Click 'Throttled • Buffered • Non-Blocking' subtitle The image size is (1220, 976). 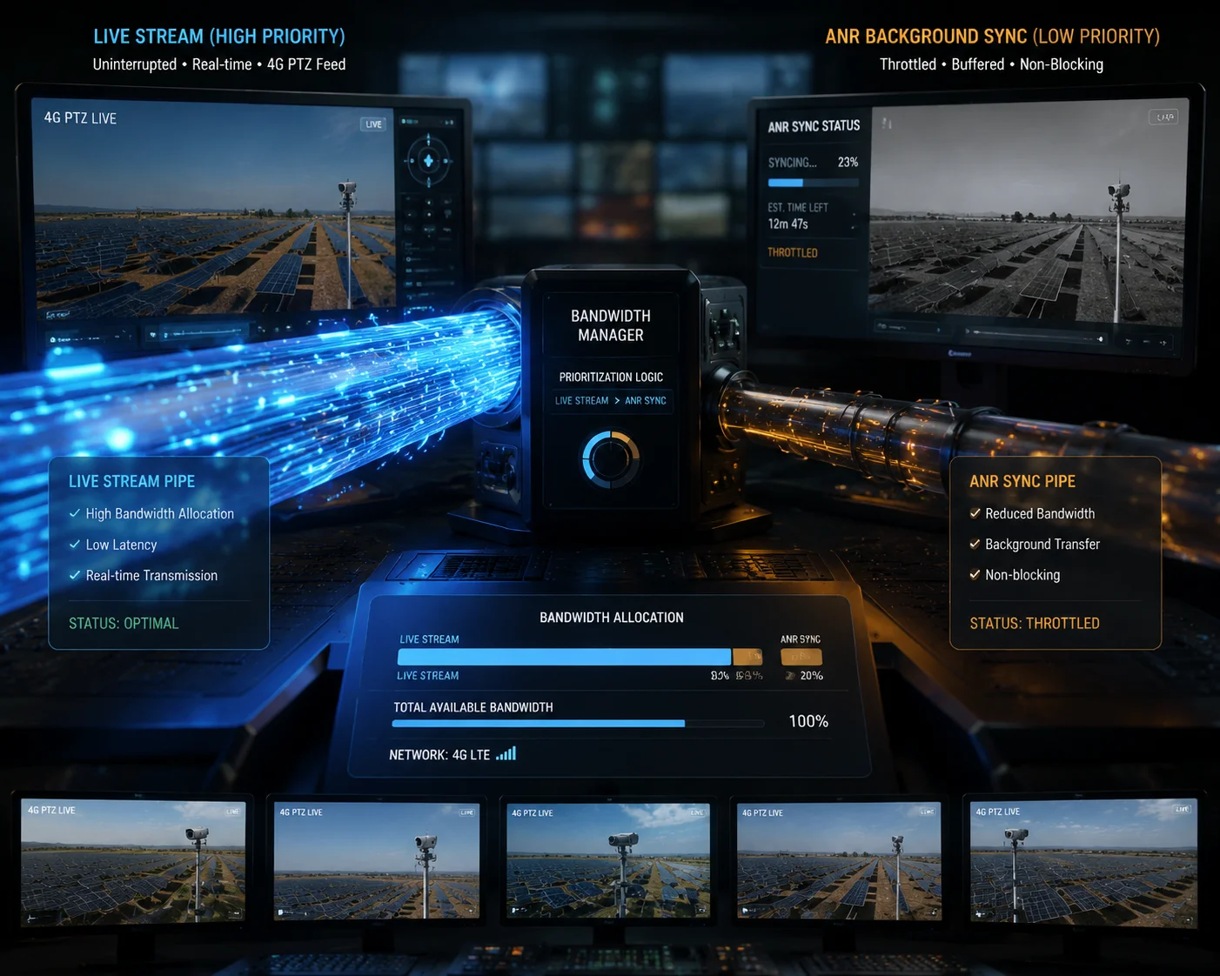(991, 64)
